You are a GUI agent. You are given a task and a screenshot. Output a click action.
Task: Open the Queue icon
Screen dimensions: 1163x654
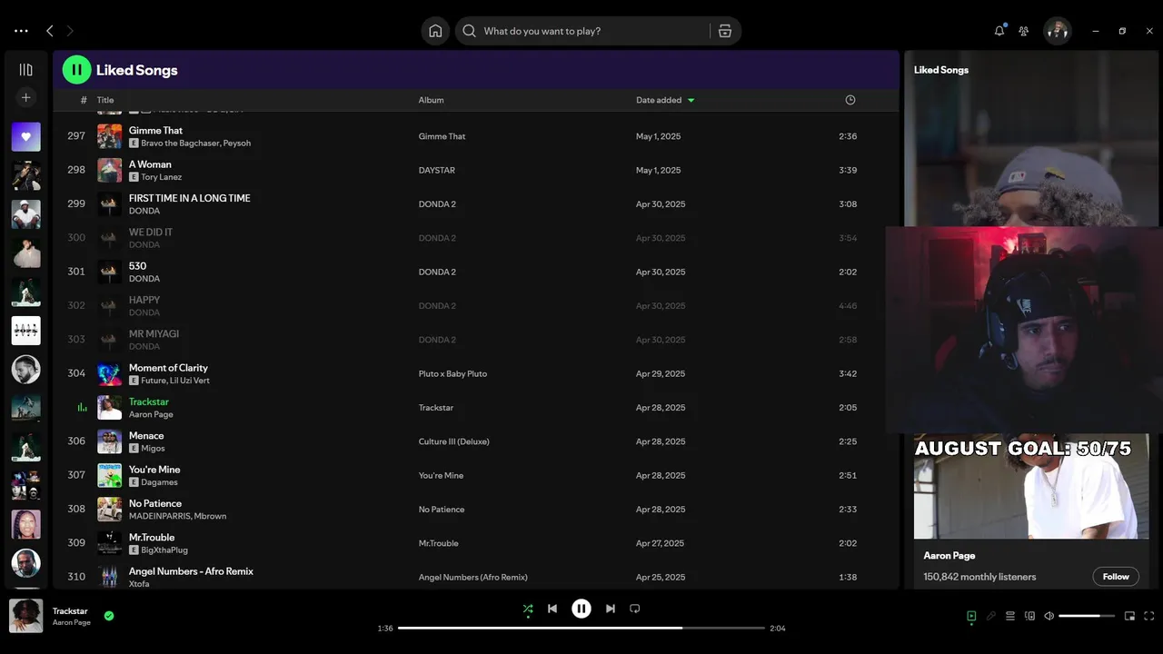[1010, 616]
